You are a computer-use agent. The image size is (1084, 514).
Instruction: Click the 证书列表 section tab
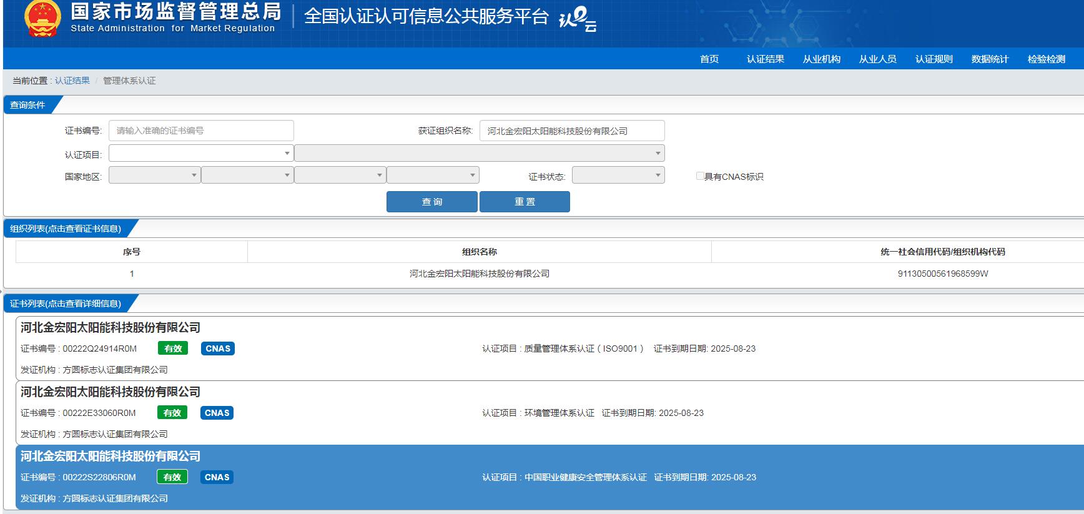point(67,304)
